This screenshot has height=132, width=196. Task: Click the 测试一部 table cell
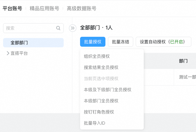[187, 77]
